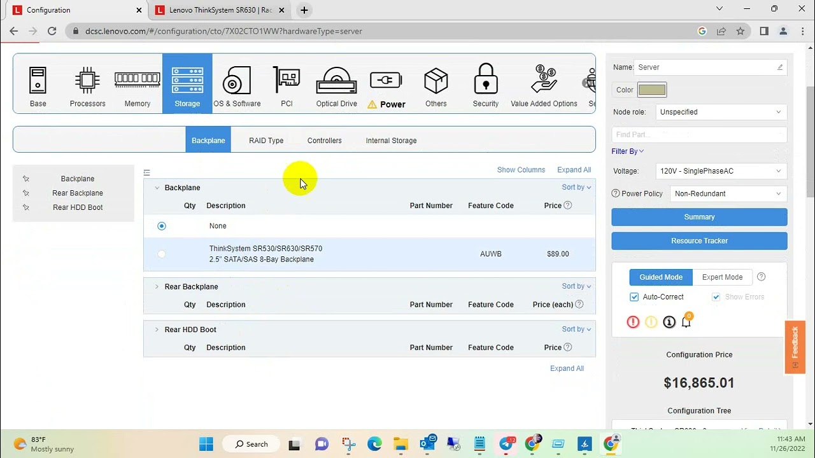Open the Security category
815x458 pixels.
(486, 86)
